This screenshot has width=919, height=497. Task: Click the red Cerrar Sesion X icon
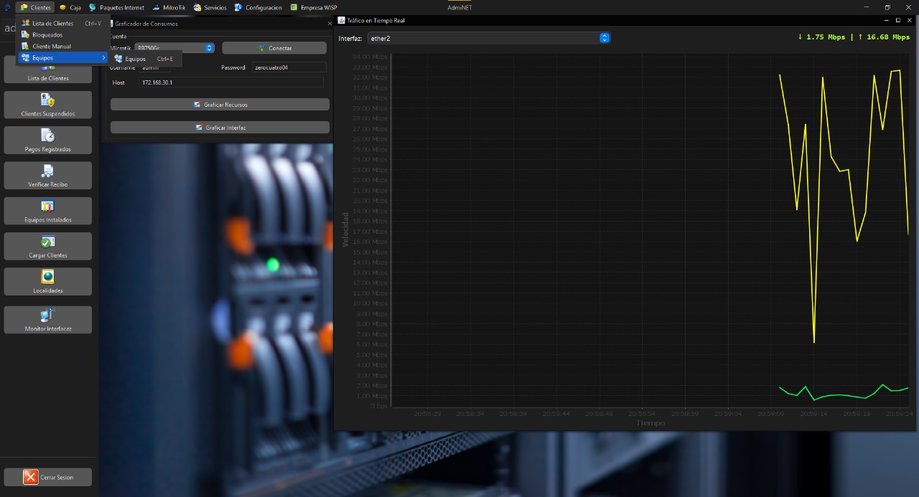30,477
